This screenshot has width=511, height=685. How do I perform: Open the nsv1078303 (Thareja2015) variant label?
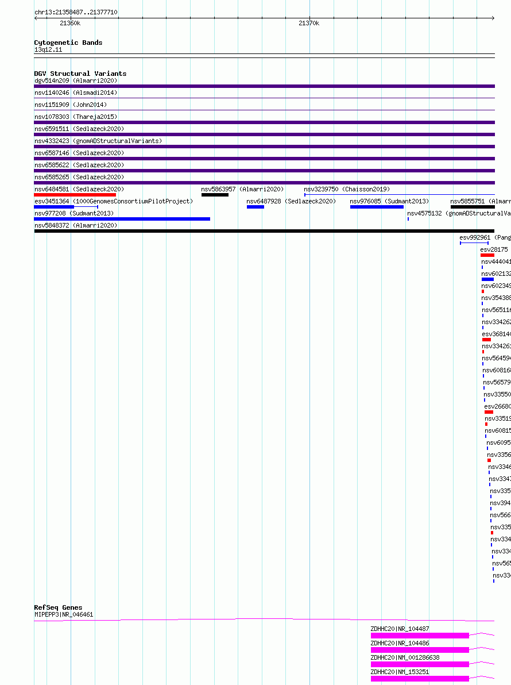(x=76, y=117)
